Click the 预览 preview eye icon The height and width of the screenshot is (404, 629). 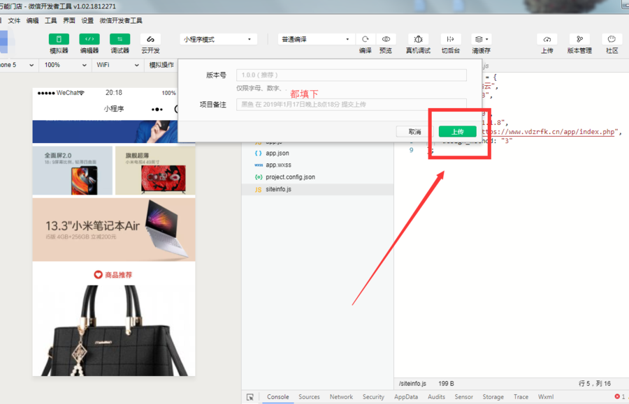pyautogui.click(x=386, y=39)
